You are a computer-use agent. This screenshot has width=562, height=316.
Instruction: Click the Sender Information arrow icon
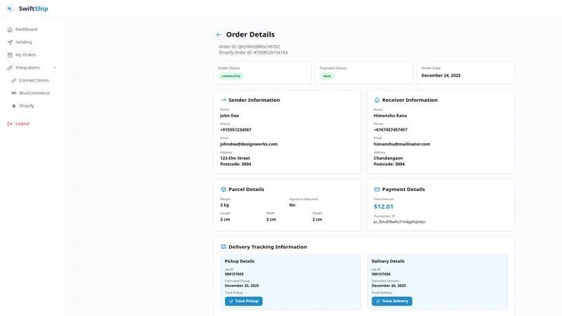(x=223, y=100)
